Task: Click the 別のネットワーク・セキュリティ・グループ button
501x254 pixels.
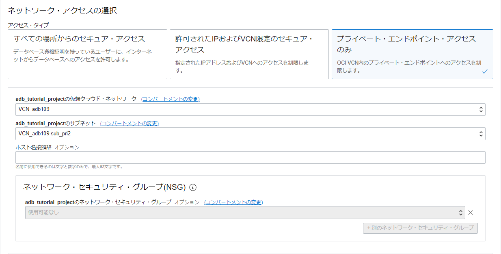Action: (x=420, y=228)
